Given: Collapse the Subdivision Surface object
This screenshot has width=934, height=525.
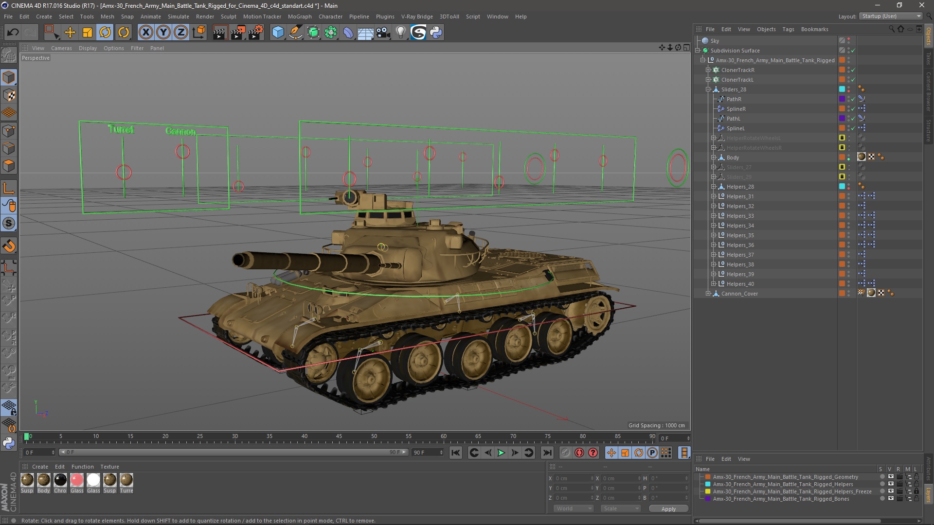Looking at the screenshot, I should [698, 51].
